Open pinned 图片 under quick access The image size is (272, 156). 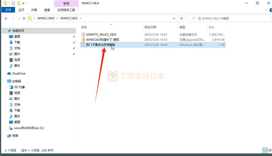tap(17, 54)
